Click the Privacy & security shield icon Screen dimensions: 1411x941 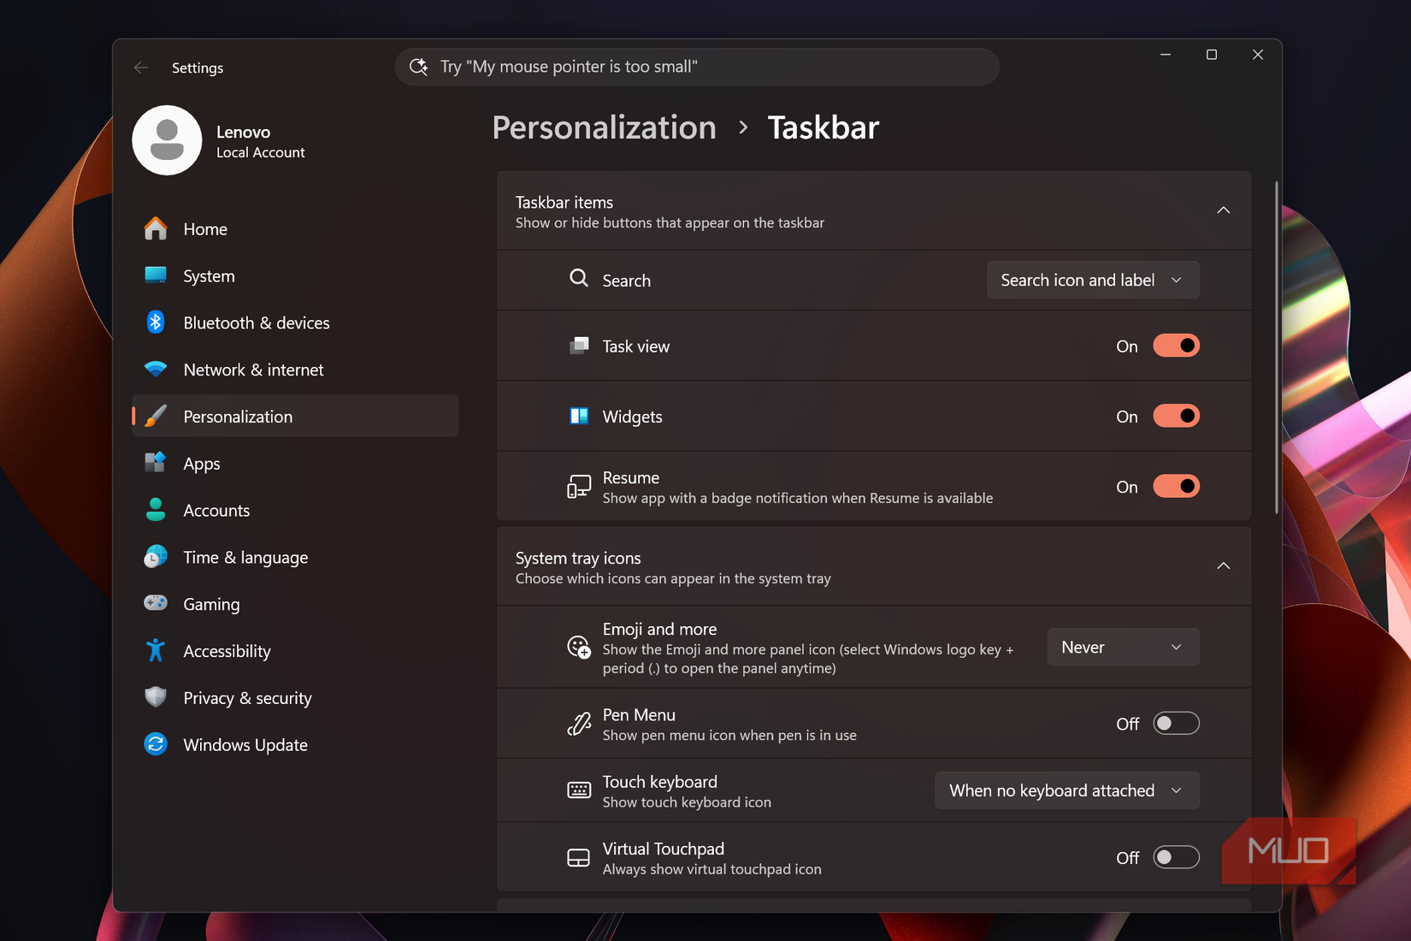[x=156, y=697]
